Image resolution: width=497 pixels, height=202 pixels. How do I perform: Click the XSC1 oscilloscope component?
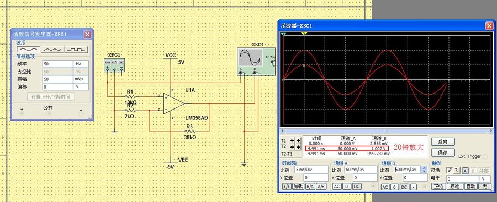(256, 61)
